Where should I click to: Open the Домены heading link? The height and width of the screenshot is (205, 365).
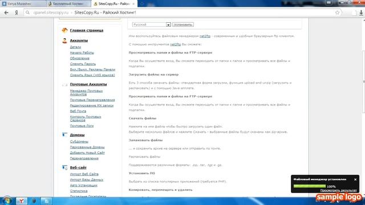[78, 135]
